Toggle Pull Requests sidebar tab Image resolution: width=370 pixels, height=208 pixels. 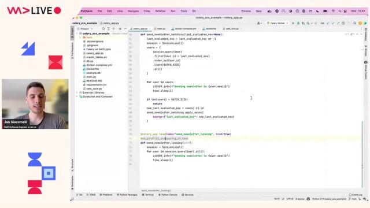[x=72, y=50]
